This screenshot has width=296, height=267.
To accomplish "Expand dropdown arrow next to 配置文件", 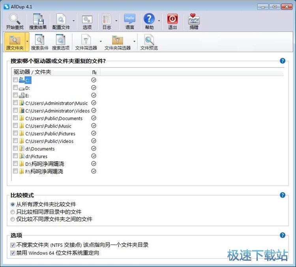I will (74, 21).
